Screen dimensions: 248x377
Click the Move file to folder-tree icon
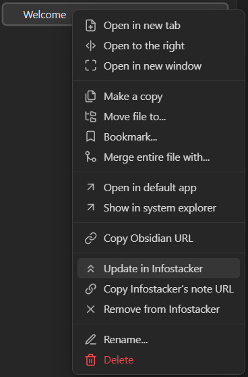coord(91,117)
